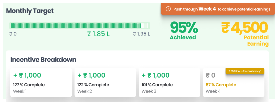
Task: Click the 101 % Complete text
Action: point(157,85)
